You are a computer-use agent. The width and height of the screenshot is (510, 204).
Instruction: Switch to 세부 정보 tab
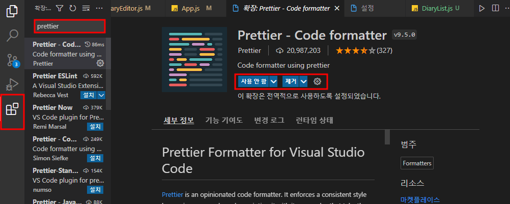tap(179, 121)
